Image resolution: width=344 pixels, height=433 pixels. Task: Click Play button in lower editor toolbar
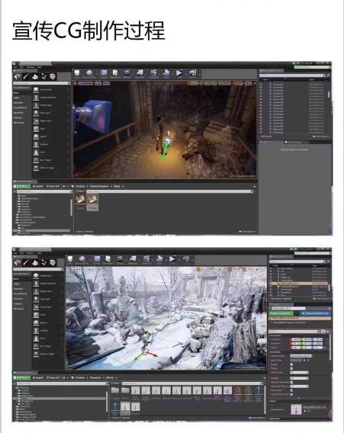click(x=172, y=260)
